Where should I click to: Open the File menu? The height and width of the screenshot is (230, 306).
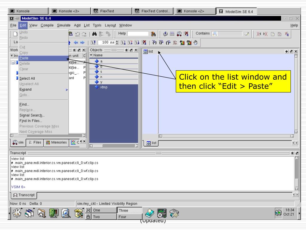[13, 25]
